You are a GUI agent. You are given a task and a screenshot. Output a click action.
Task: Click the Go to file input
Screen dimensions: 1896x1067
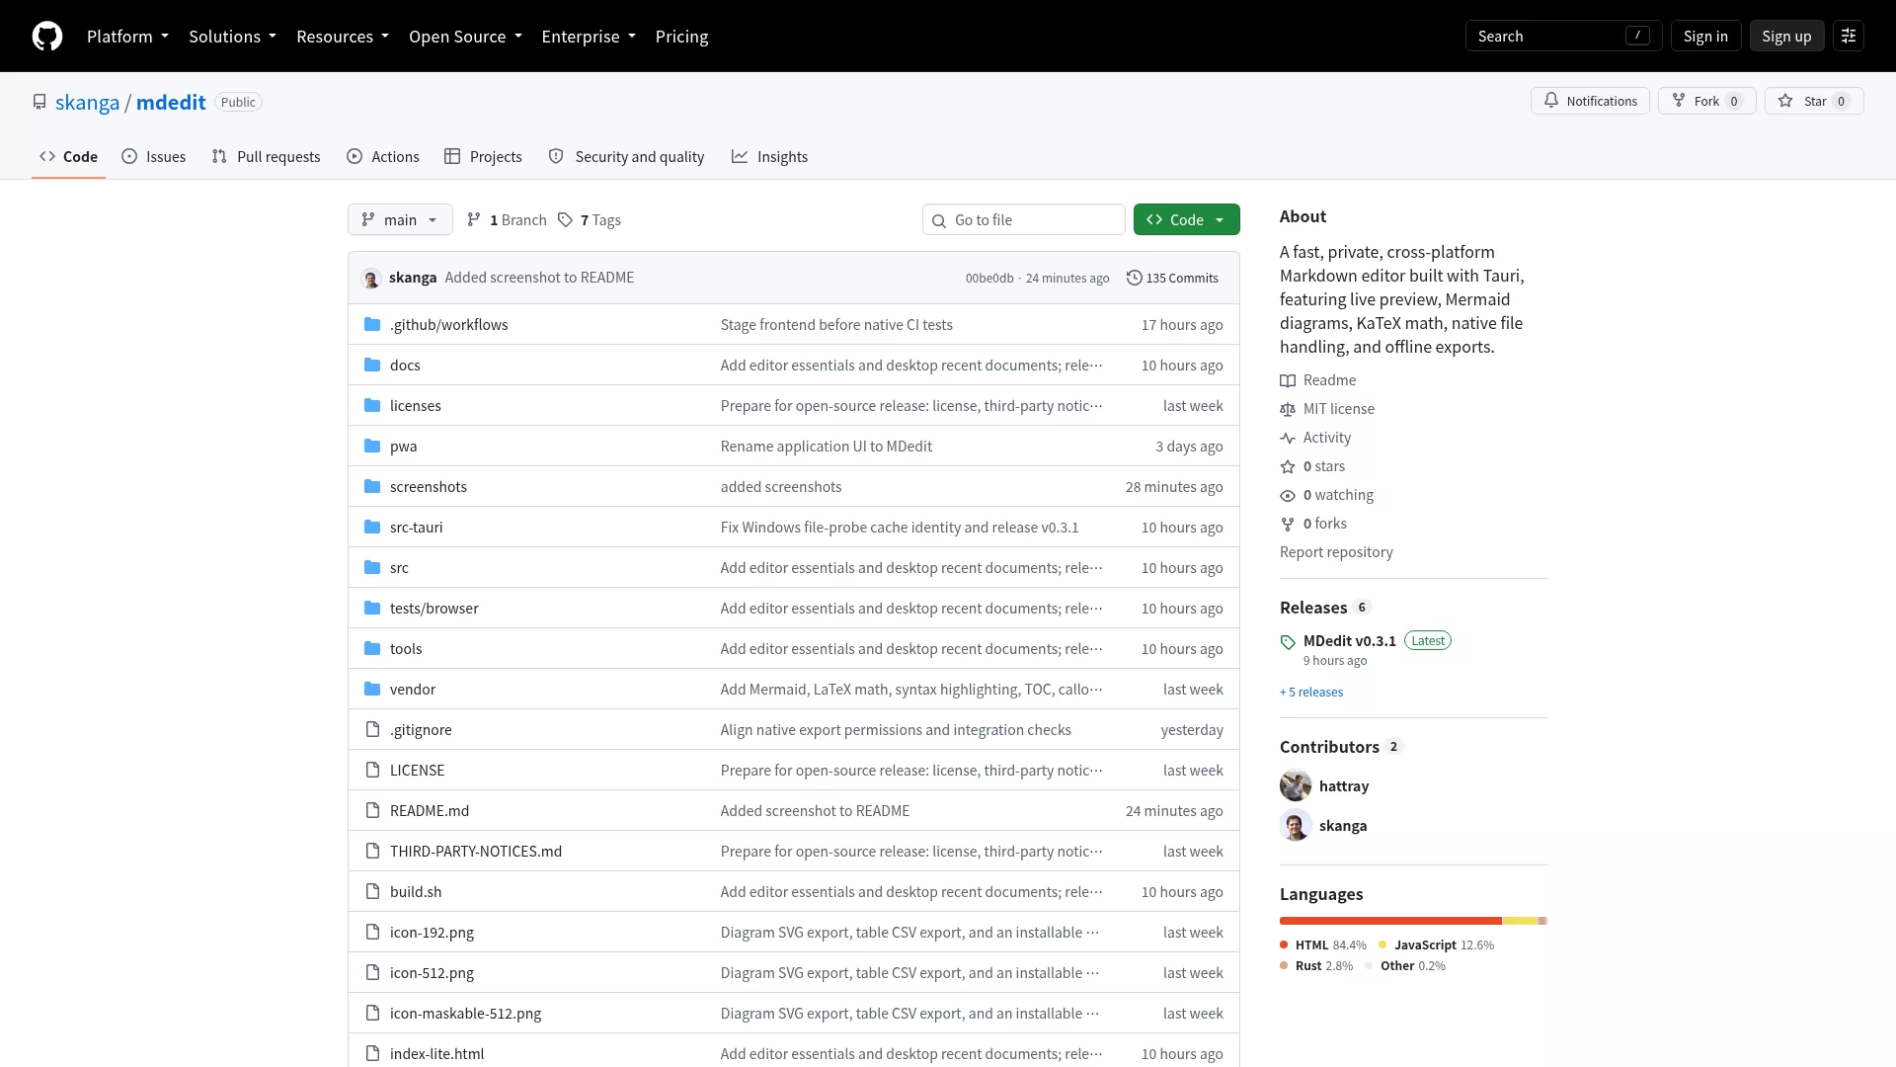(1024, 220)
